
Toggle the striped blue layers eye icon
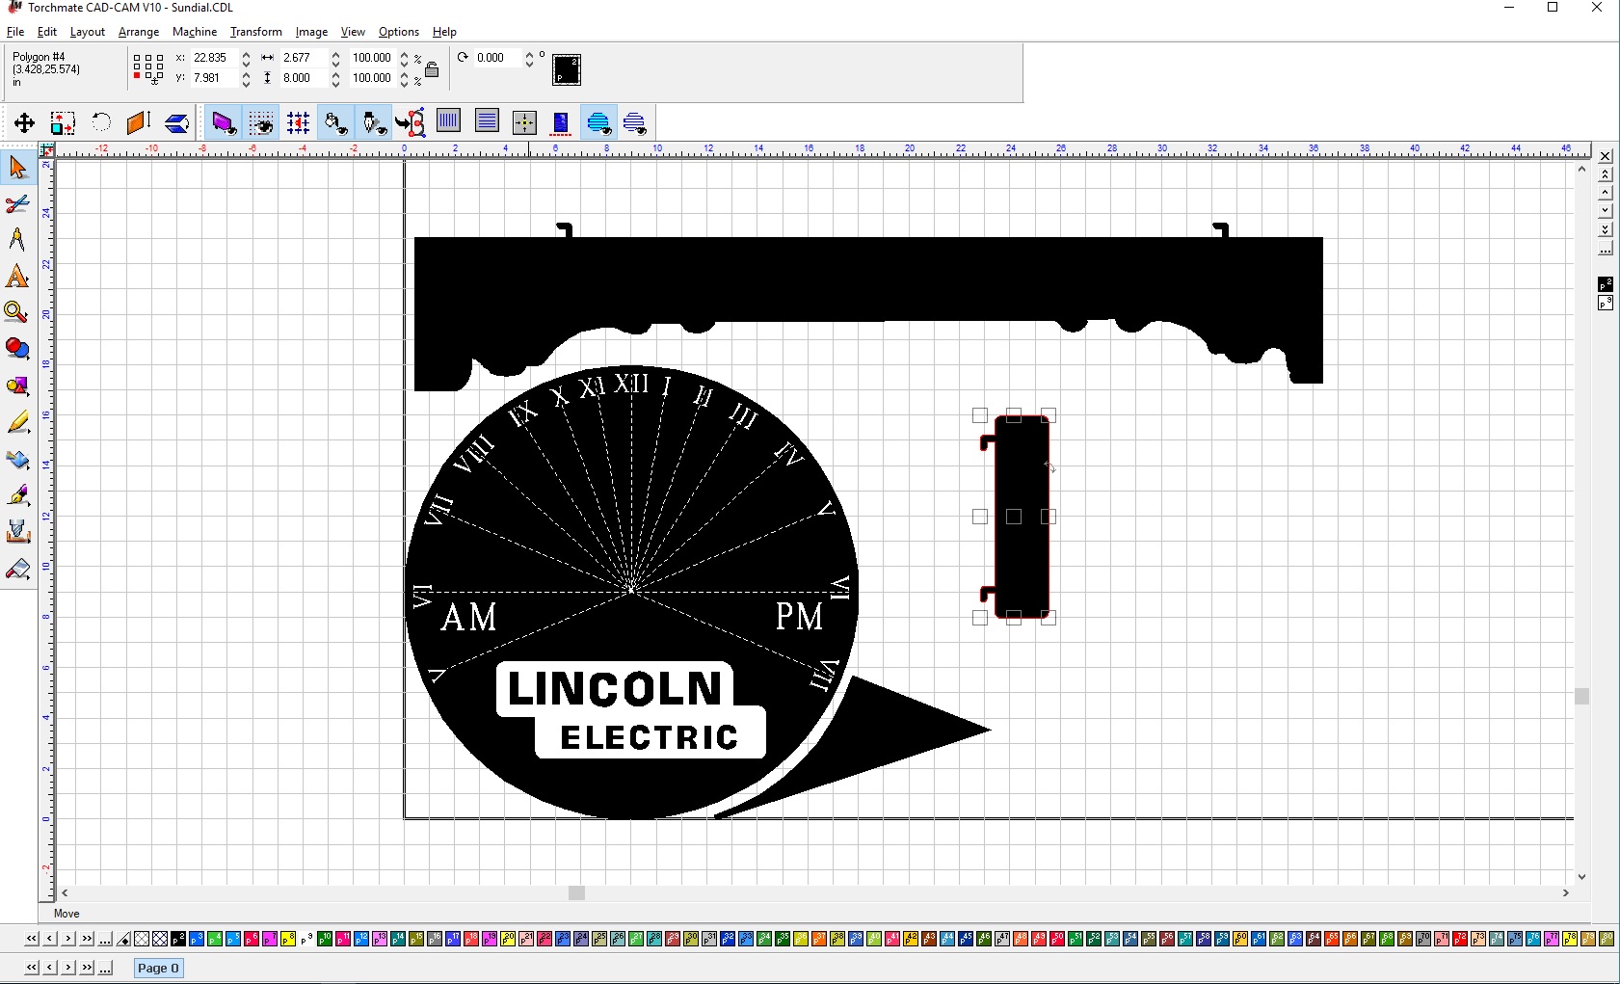click(635, 122)
